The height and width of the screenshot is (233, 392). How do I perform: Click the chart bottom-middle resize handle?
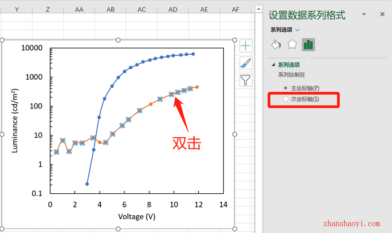(118, 229)
